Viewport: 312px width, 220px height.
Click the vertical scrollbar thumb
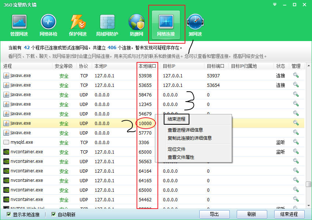coord(309,184)
